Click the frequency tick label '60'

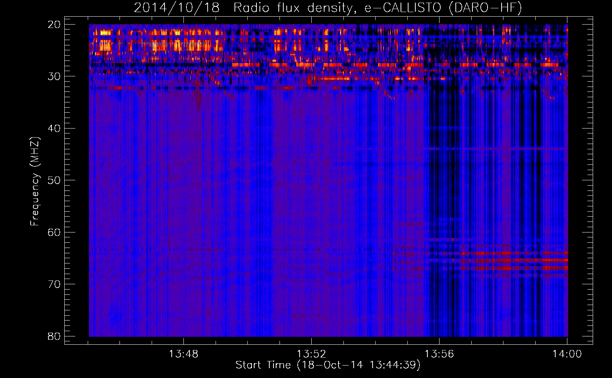(54, 232)
